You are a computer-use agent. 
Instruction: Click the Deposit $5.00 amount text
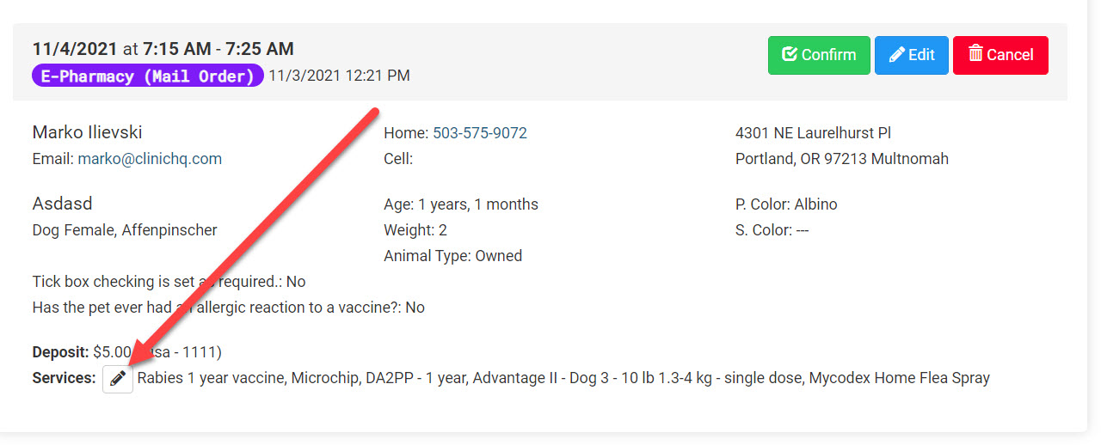[x=111, y=352]
